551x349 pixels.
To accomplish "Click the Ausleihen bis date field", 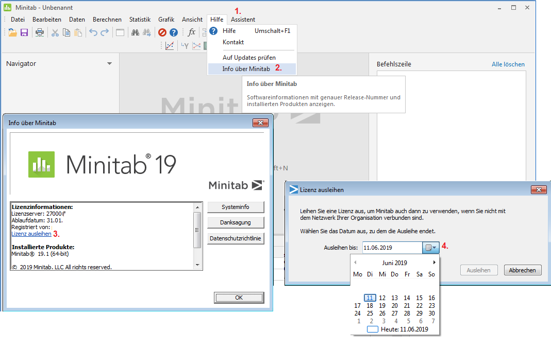I will 392,248.
